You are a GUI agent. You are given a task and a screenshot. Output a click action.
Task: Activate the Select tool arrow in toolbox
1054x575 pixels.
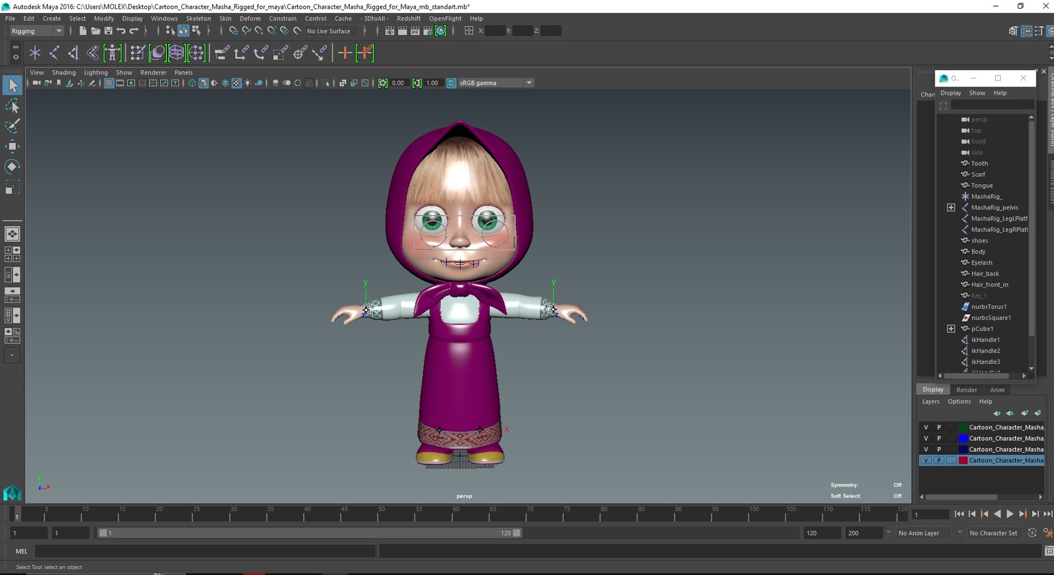[x=12, y=85]
